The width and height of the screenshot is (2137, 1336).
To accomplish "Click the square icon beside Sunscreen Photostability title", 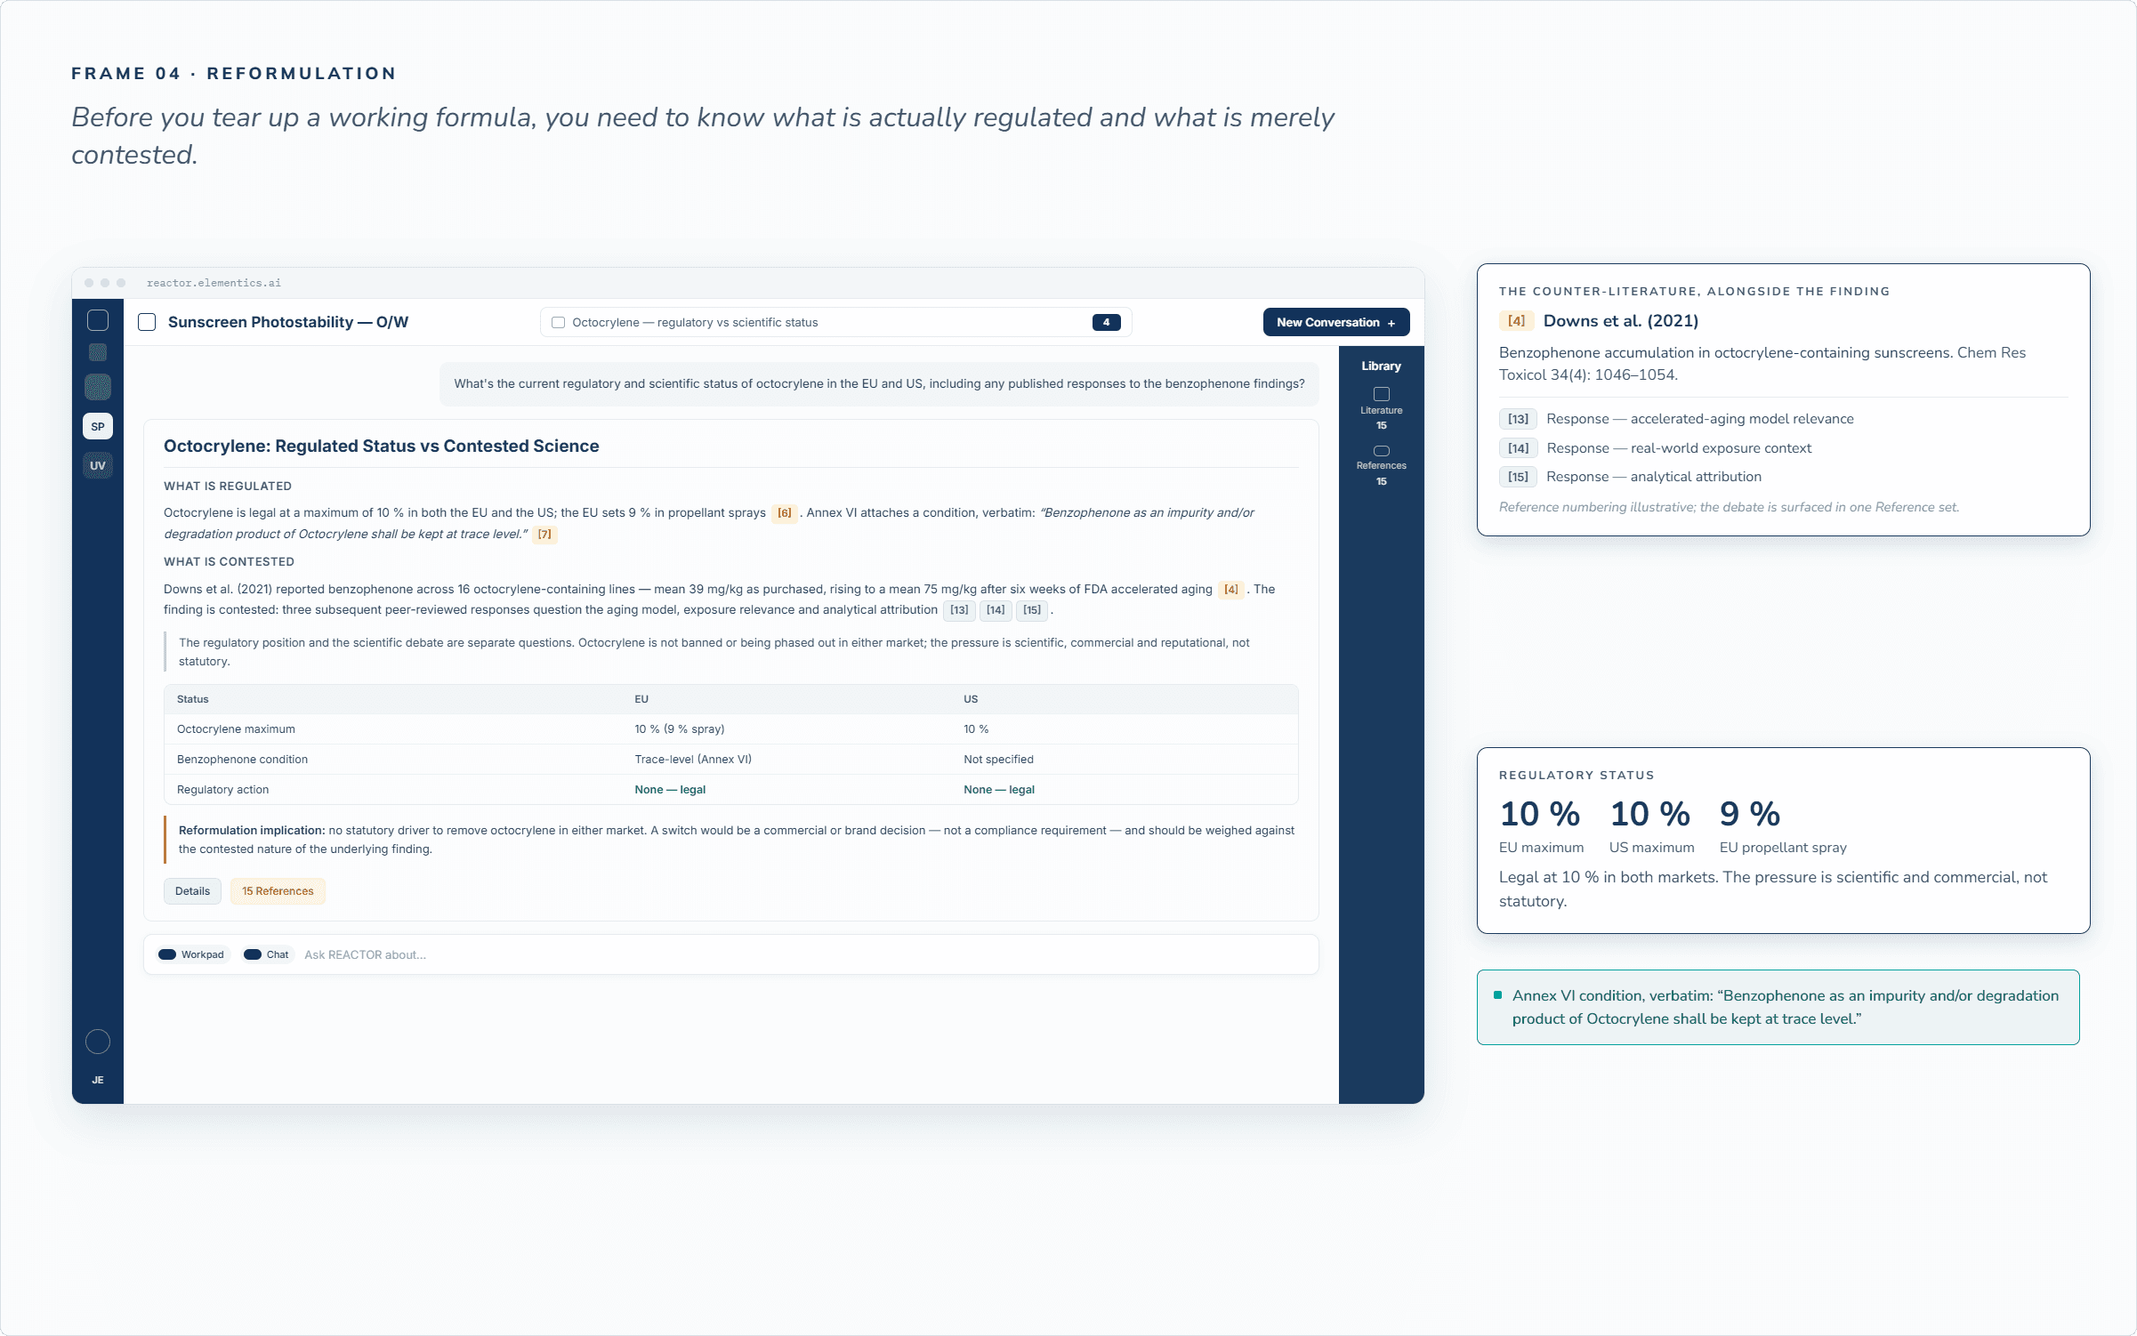I will click(x=147, y=322).
